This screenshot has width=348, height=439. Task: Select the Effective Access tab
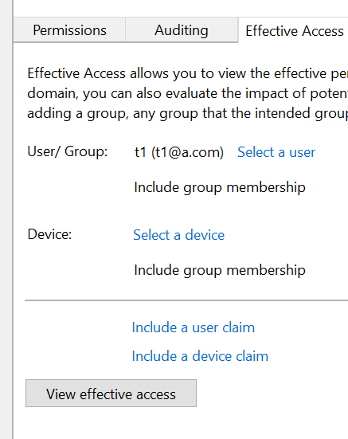[294, 30]
